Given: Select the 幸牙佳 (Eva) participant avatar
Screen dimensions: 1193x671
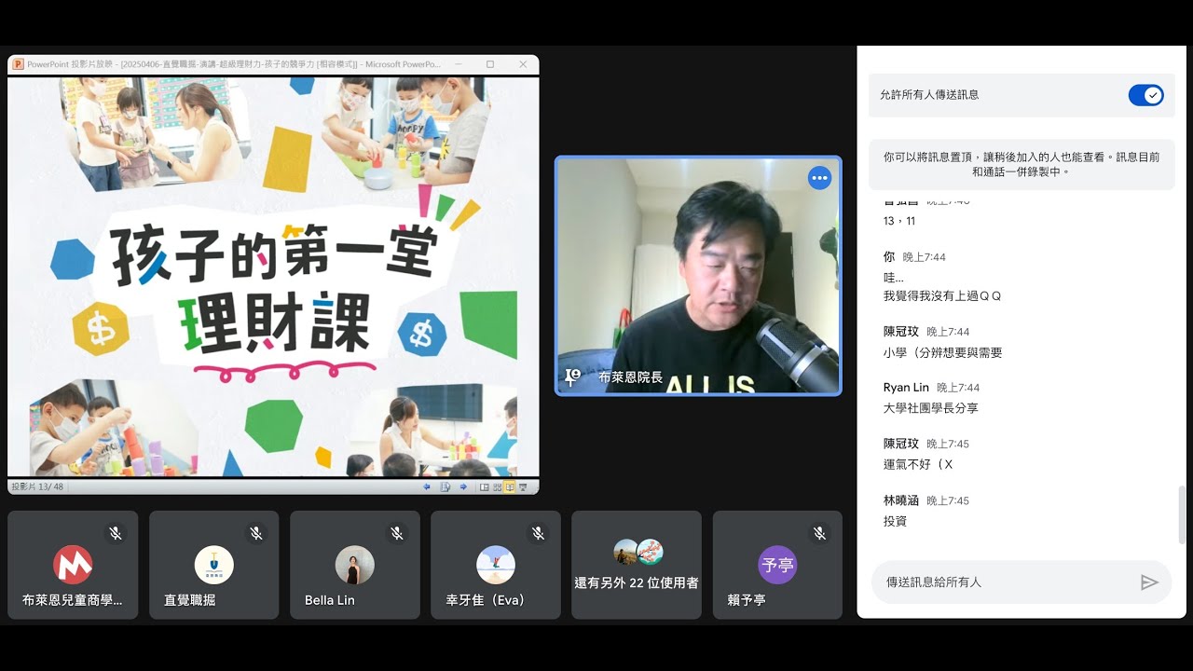Looking at the screenshot, I should 496,565.
